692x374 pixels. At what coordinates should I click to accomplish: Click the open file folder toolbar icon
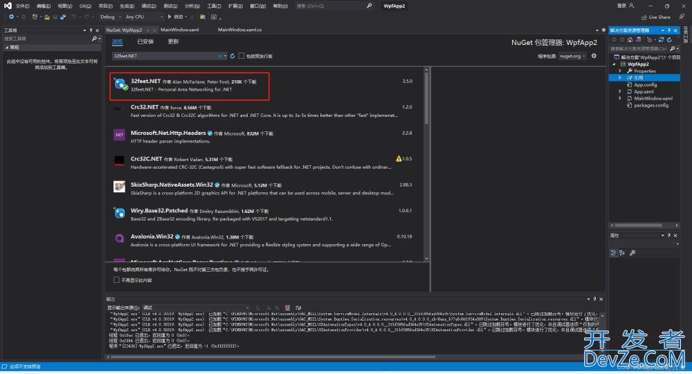click(x=47, y=17)
